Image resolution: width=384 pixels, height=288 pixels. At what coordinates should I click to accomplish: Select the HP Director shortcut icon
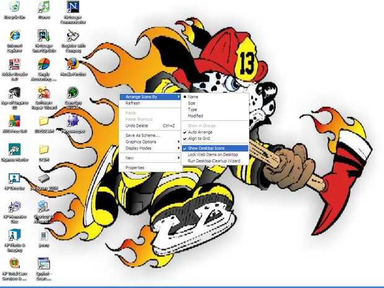pyautogui.click(x=14, y=178)
